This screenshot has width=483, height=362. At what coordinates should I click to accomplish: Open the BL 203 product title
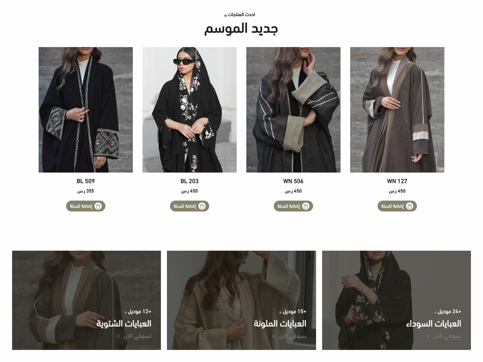point(190,181)
